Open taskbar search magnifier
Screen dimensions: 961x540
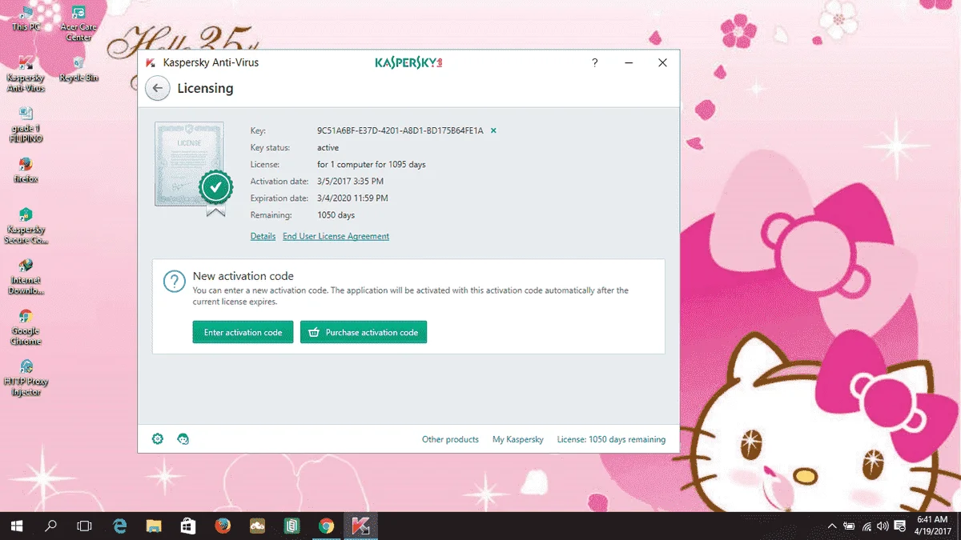point(51,526)
